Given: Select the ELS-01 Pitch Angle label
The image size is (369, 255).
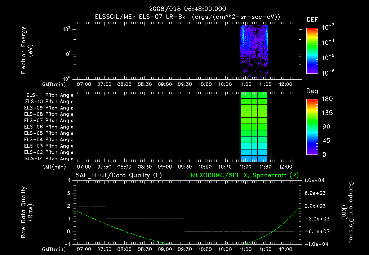Looking at the screenshot, I should pyautogui.click(x=49, y=158).
